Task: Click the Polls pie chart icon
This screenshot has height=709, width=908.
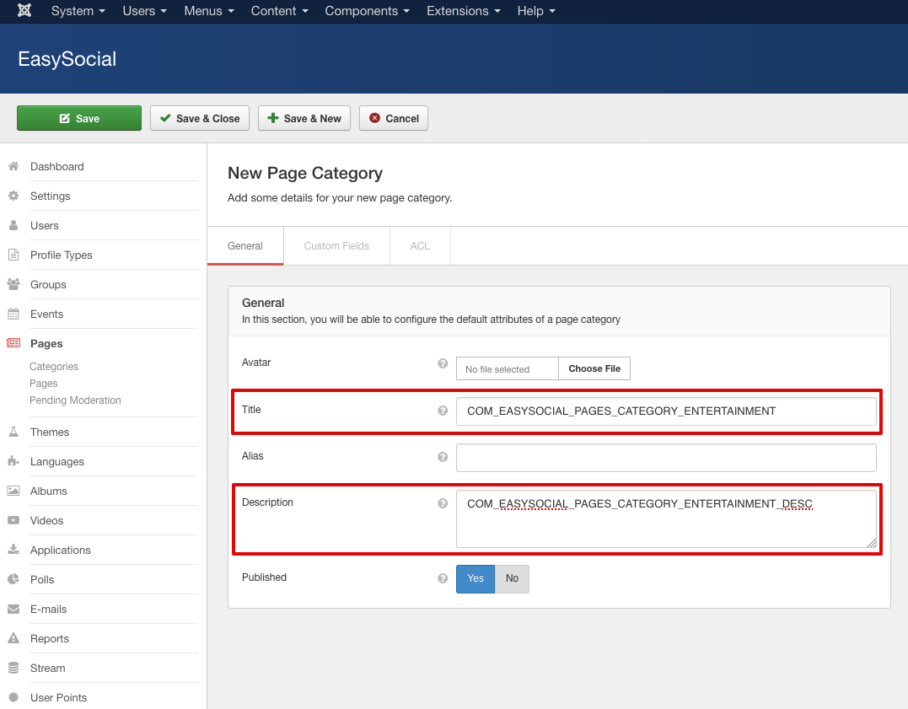Action: coord(13,578)
